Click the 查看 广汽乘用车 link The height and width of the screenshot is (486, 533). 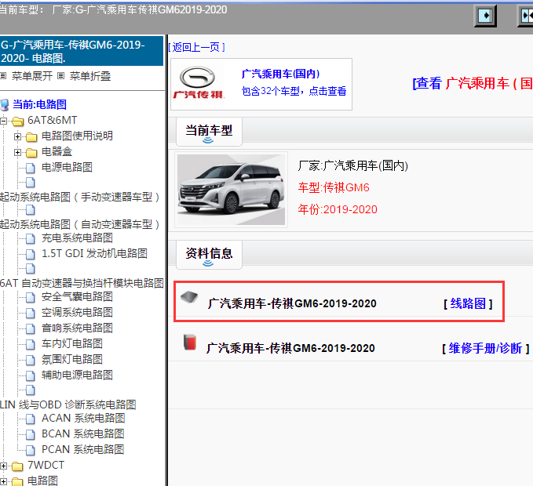[x=473, y=84]
